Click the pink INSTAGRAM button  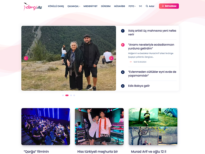[169, 6]
